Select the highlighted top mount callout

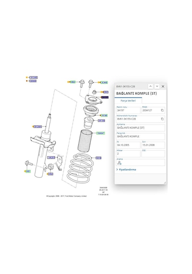pyautogui.click(x=105, y=97)
